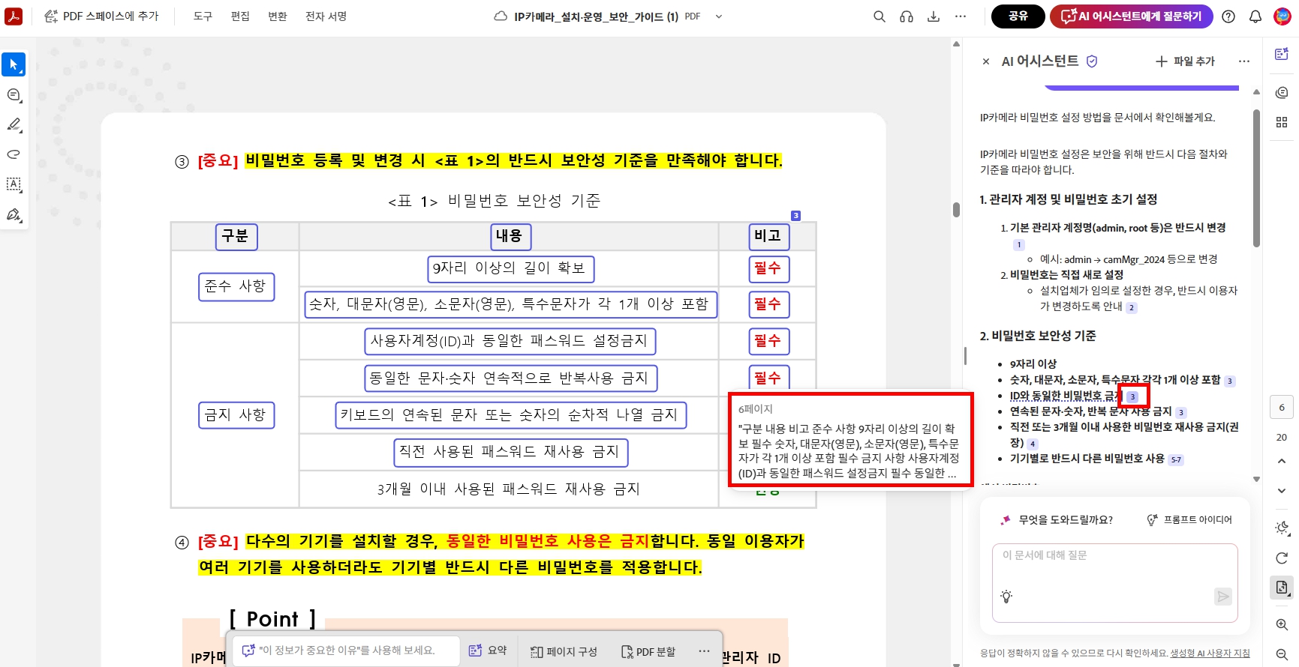Click 'AI 어시스턴트에게 질문하기' button
The image size is (1299, 667).
click(x=1131, y=16)
